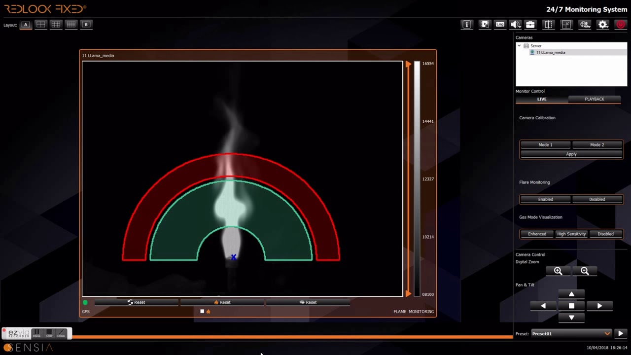Image resolution: width=631 pixels, height=355 pixels.
Task: Open the briefcase tools icon
Action: click(530, 25)
